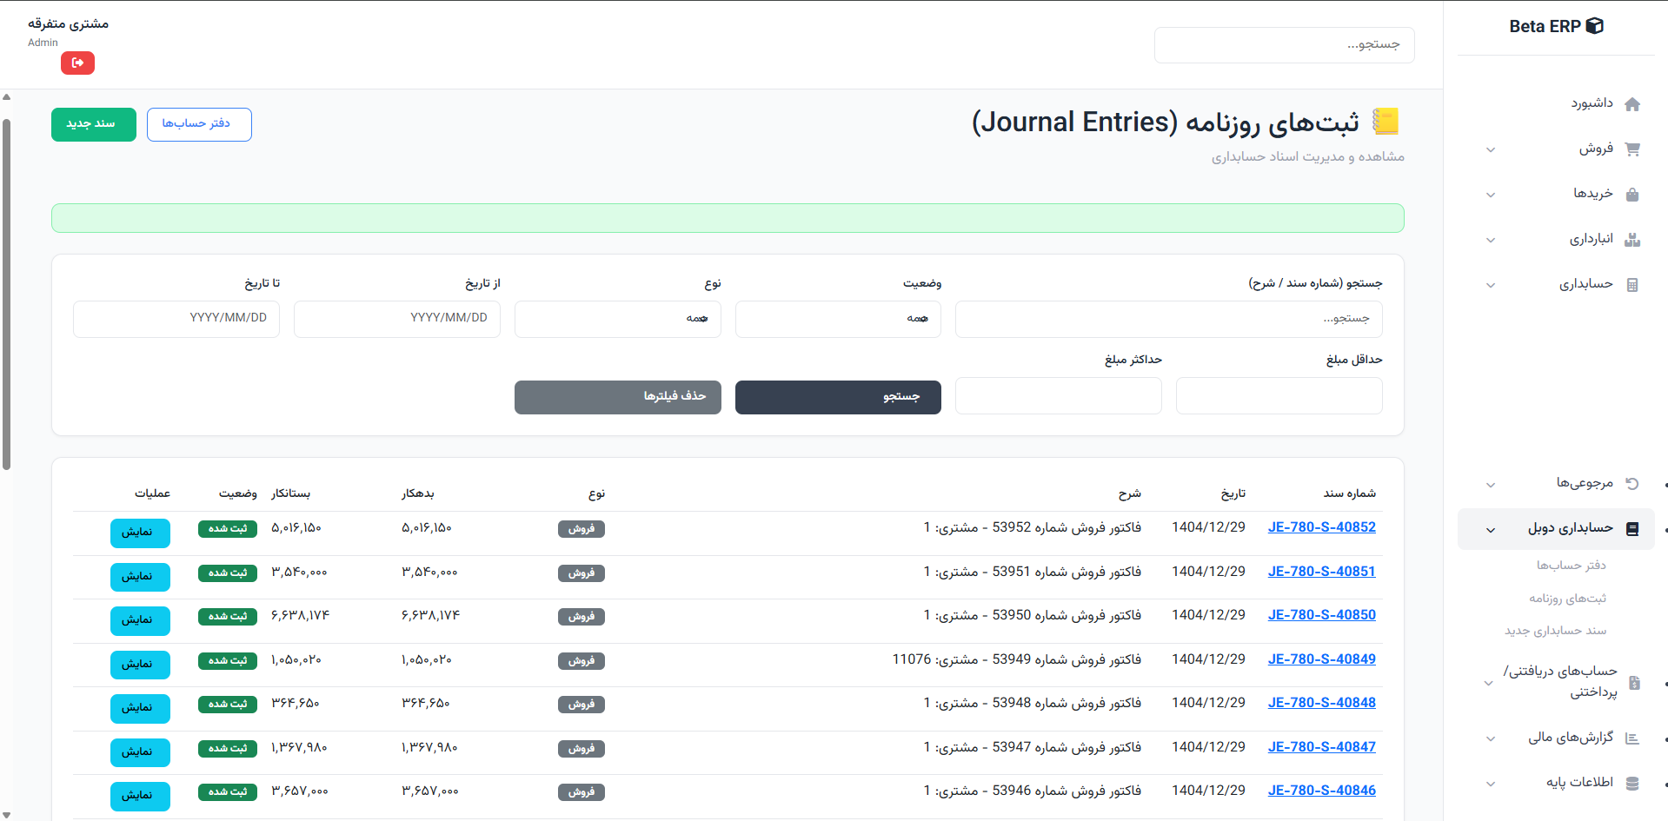Expand the گزارش‌های مالی chevron
Screen dimensions: 1668x821
click(1491, 739)
